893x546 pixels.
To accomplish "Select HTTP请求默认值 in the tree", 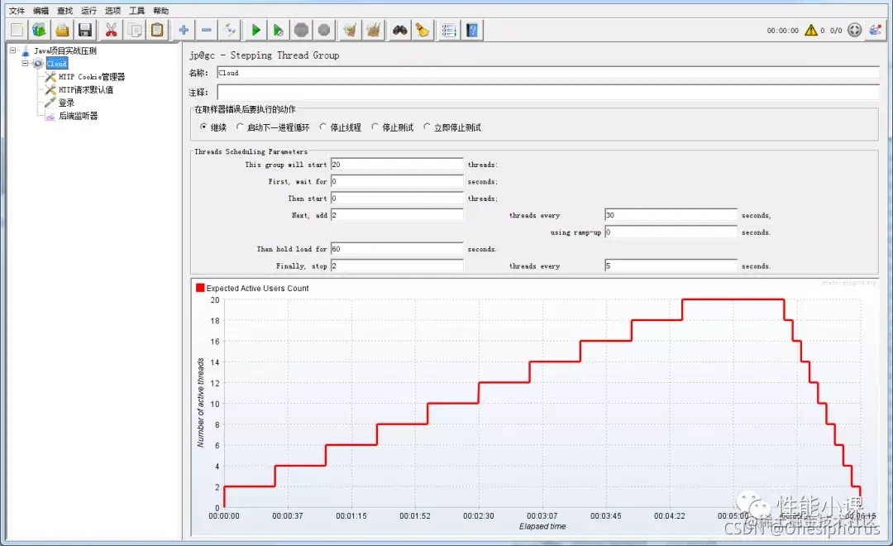I will (x=85, y=89).
